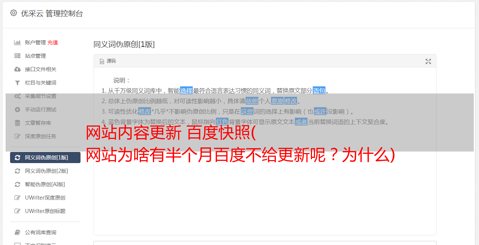Click the highlighted word 依照 in line 2
479x245 pixels.
point(252,101)
